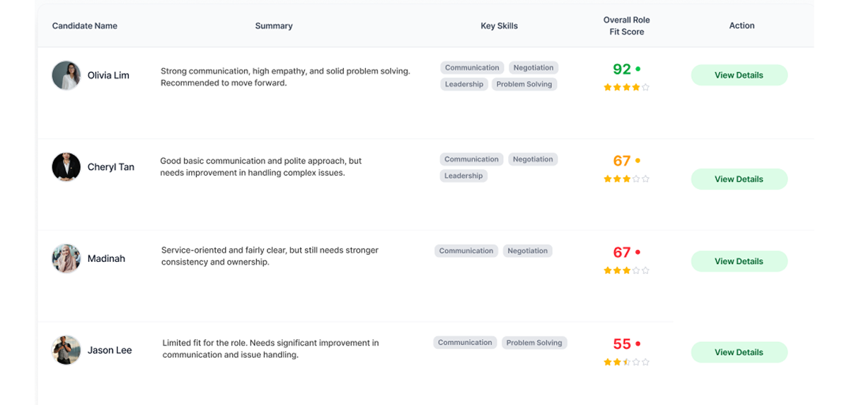Click red status dot beside score 55

click(638, 343)
